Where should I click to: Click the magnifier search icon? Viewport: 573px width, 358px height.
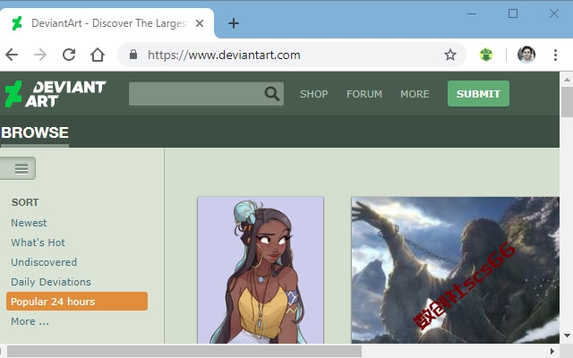(272, 94)
